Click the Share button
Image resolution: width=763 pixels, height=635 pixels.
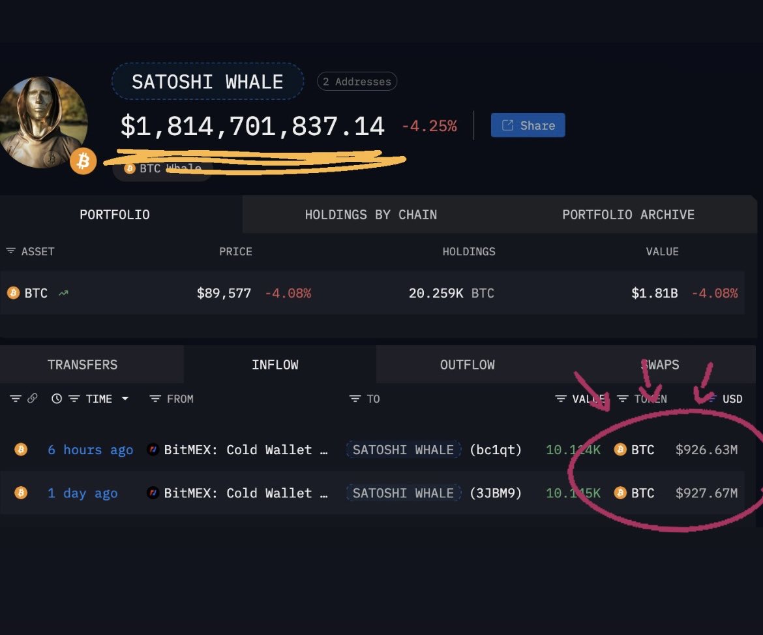pyautogui.click(x=528, y=125)
